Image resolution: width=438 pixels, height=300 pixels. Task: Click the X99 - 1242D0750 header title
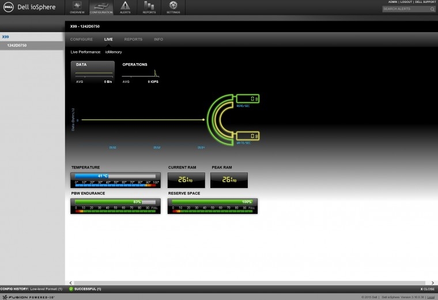tap(85, 26)
